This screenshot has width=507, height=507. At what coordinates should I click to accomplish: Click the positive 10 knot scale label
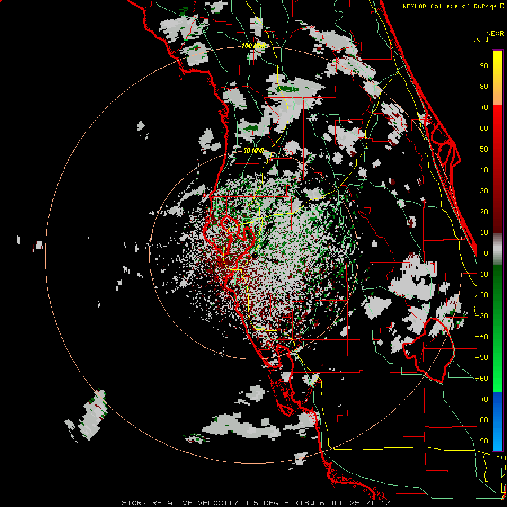[484, 233]
